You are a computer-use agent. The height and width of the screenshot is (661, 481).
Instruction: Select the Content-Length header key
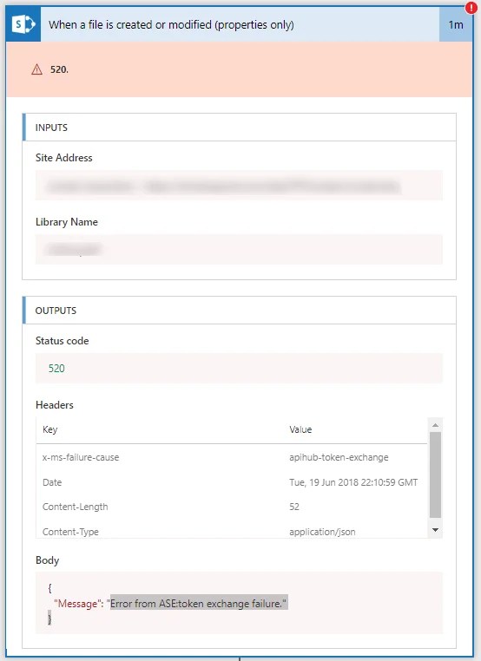pos(76,507)
